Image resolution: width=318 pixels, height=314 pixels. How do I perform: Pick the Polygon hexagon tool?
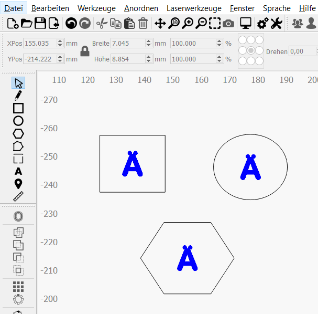[18, 133]
